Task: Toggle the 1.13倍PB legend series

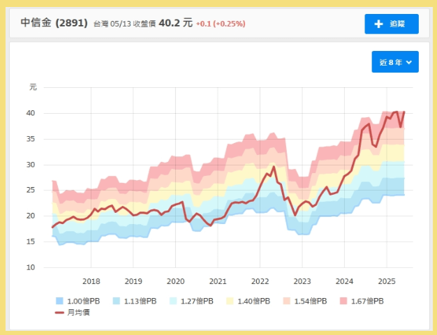Action: pyautogui.click(x=135, y=301)
